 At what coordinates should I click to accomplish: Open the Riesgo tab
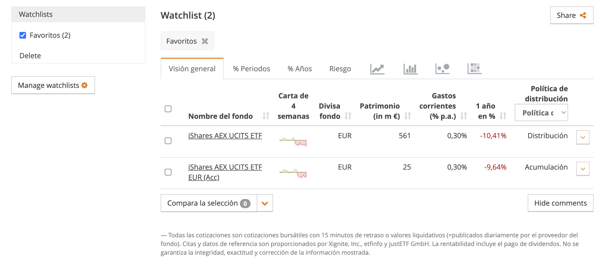tap(340, 68)
